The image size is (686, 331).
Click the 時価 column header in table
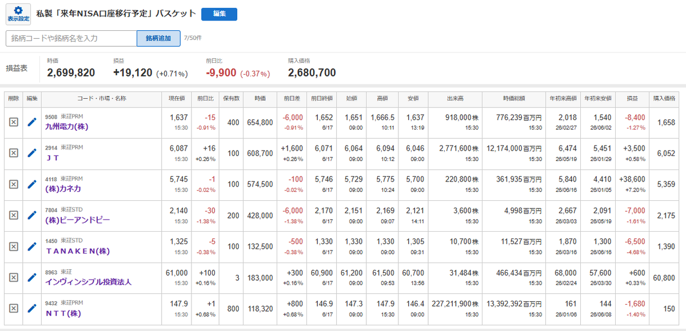[x=260, y=99]
